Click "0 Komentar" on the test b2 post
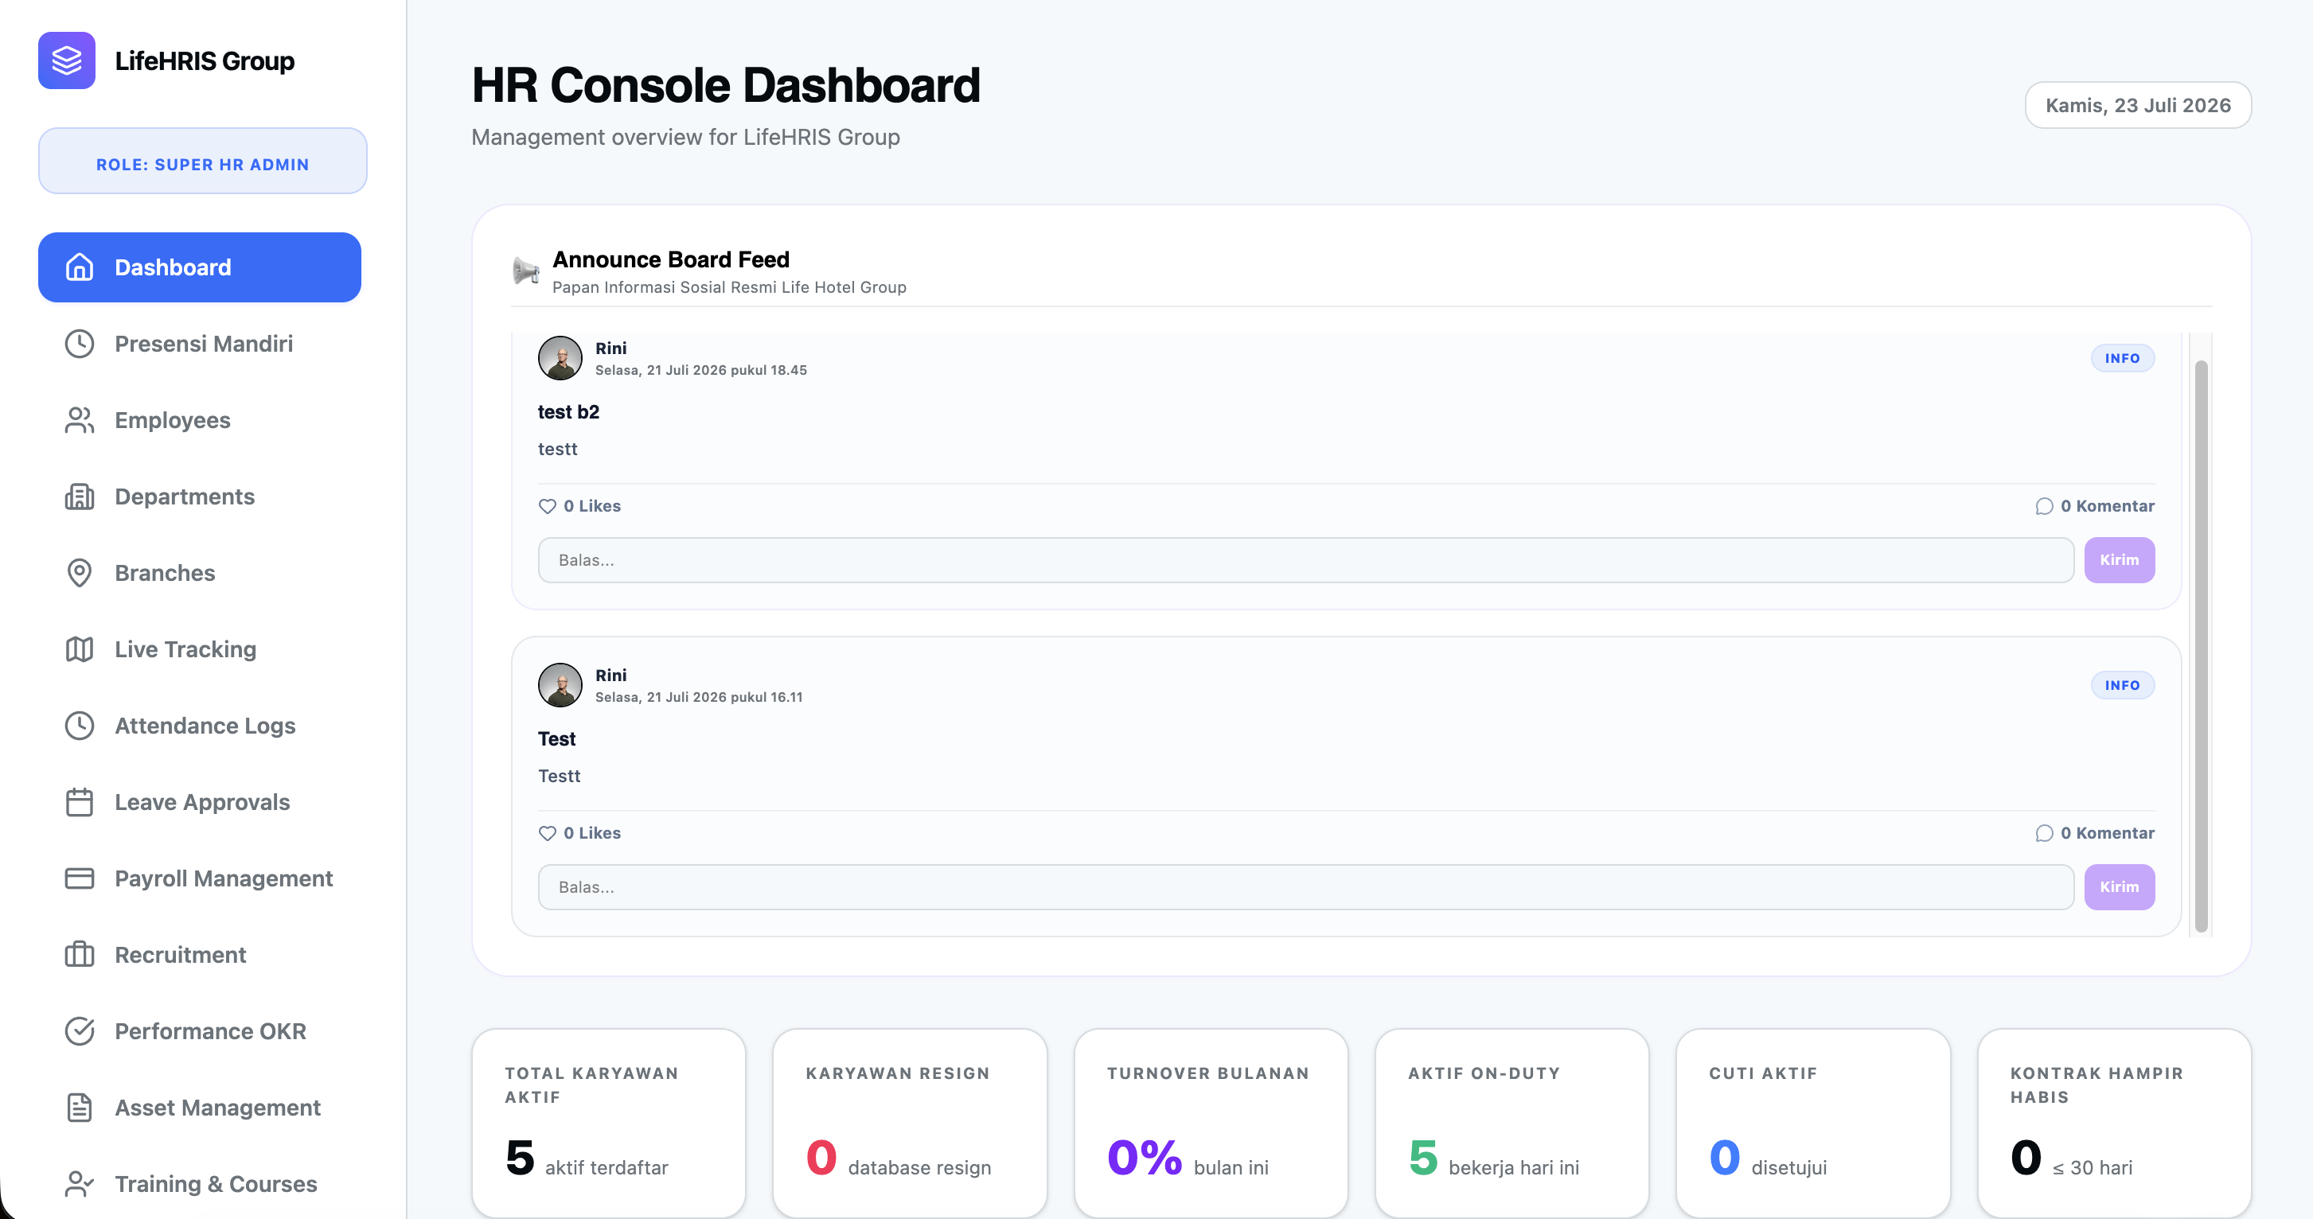Screen dimensions: 2313x1219 (x=2094, y=505)
